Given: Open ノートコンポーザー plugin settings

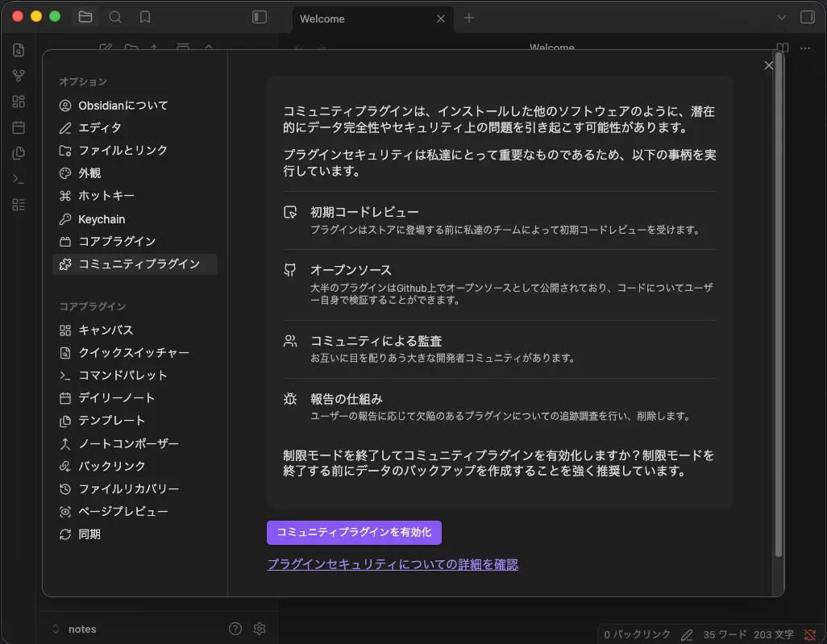Looking at the screenshot, I should coord(135,443).
